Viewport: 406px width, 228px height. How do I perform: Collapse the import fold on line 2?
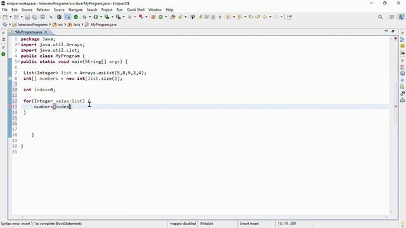tap(18, 44)
